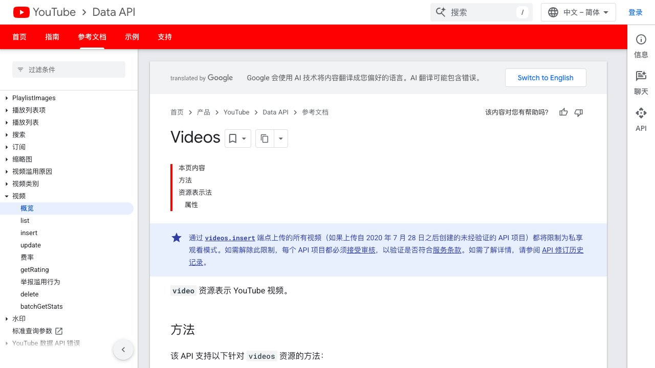Collapse the left sidebar with arrow button

[123, 350]
